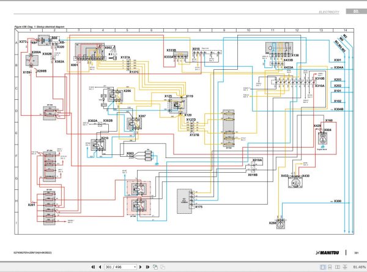
Task: Go to the previous page
Action: (100, 267)
